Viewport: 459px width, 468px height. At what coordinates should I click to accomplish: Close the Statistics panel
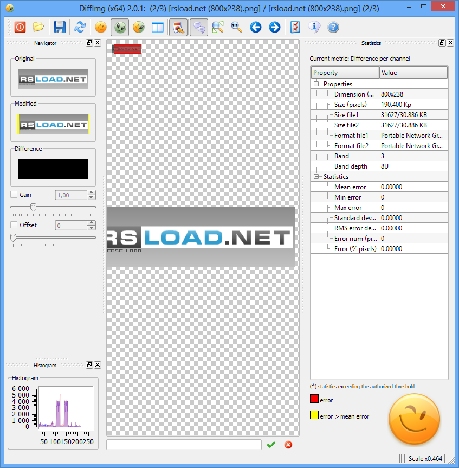(x=450, y=43)
